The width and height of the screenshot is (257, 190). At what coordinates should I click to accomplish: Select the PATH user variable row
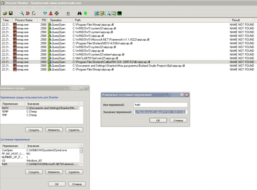coord(40,108)
